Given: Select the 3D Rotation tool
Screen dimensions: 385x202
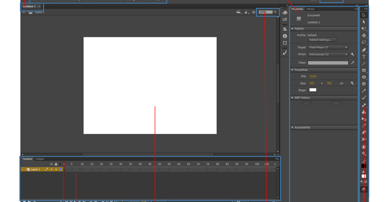Looking at the screenshot, I should [363, 35].
